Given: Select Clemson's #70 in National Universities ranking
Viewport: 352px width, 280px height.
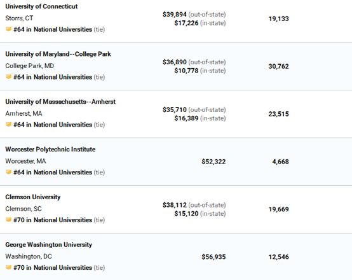Looking at the screenshot, I should (53, 220).
